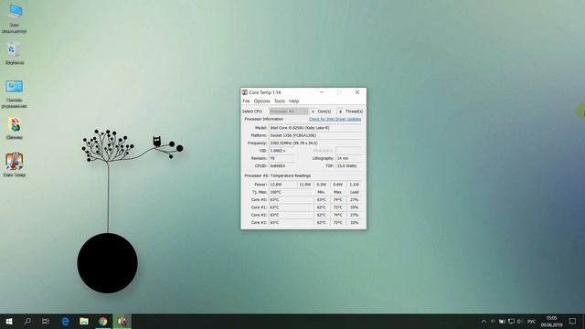This screenshot has height=329, width=585.
Task: Switch the РУС input language indicator
Action: [532, 322]
